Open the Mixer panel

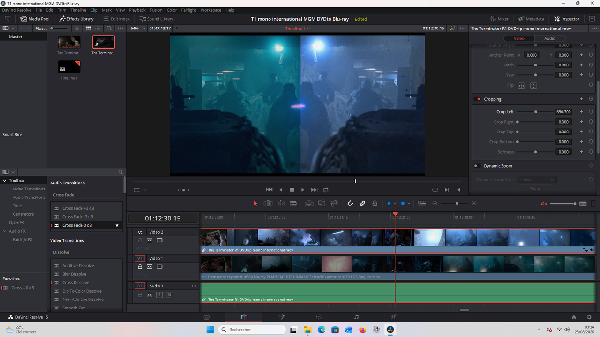[x=500, y=19]
